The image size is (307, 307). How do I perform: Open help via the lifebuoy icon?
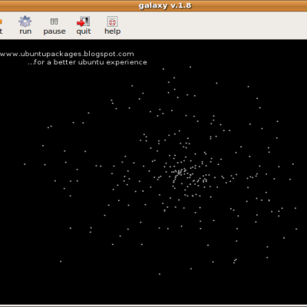pos(112,21)
